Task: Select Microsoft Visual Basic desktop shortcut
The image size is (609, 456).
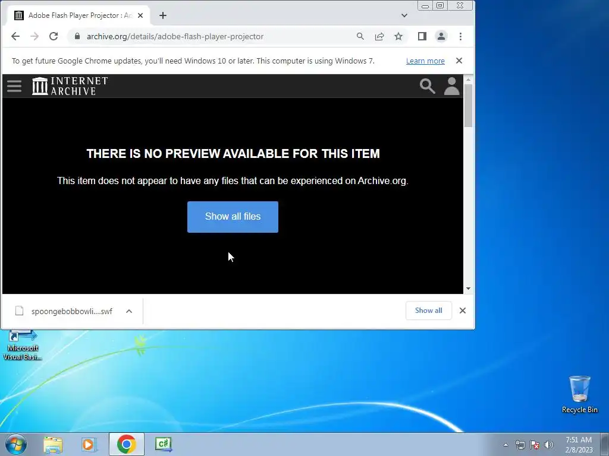Action: [x=23, y=346]
